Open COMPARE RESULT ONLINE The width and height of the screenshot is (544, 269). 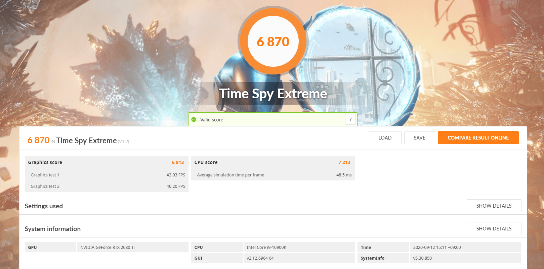(478, 138)
